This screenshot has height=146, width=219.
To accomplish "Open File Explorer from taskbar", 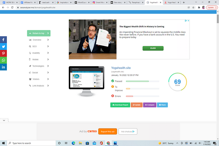I will 80,143.
